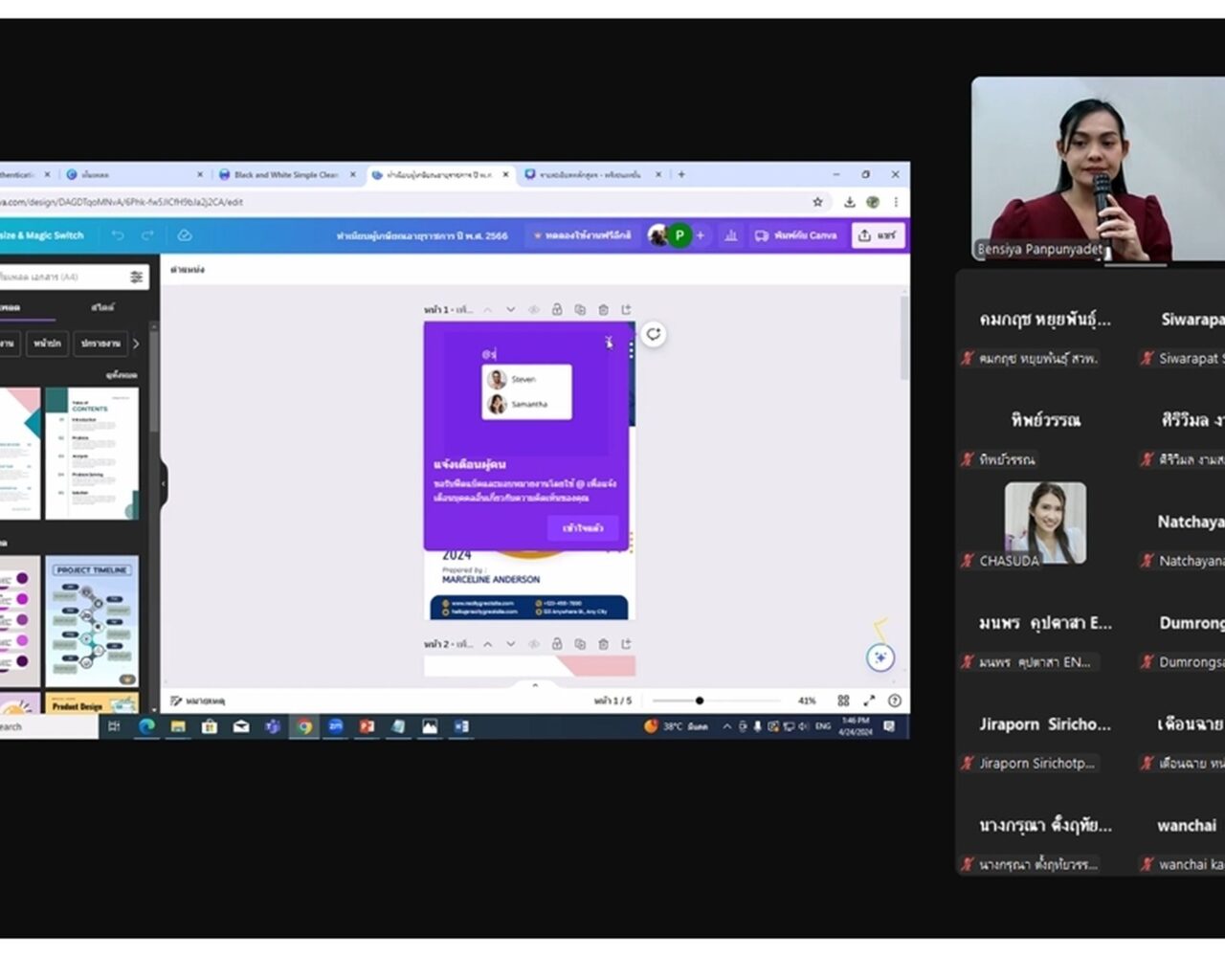Open a new Chrome tab

(x=681, y=174)
